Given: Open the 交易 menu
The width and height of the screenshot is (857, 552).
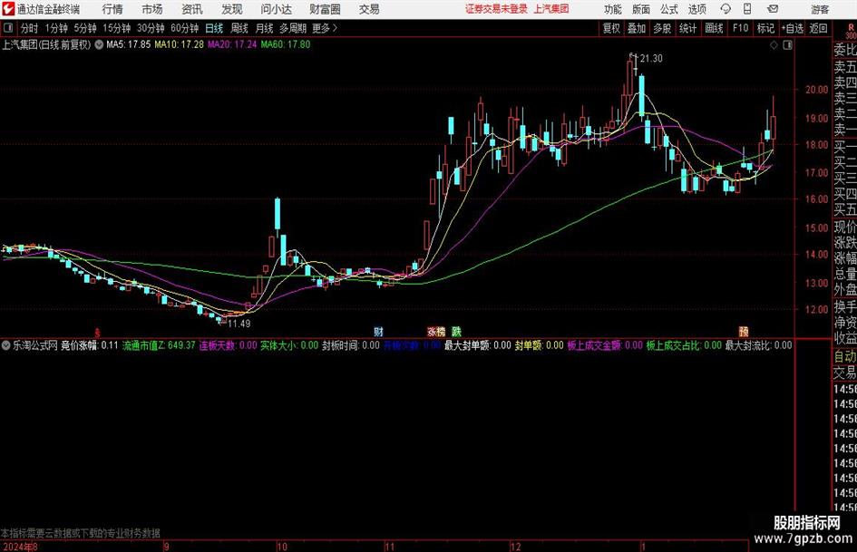Looking at the screenshot, I should point(369,9).
